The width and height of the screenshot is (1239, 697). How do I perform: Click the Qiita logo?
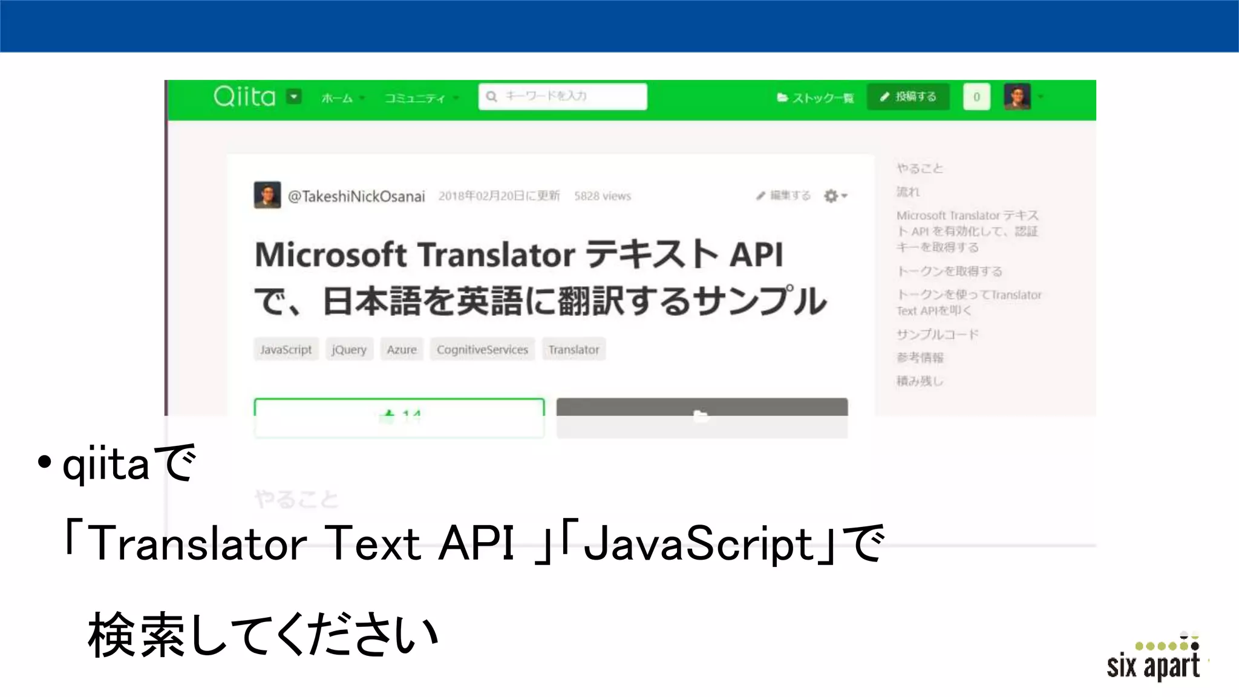point(244,97)
